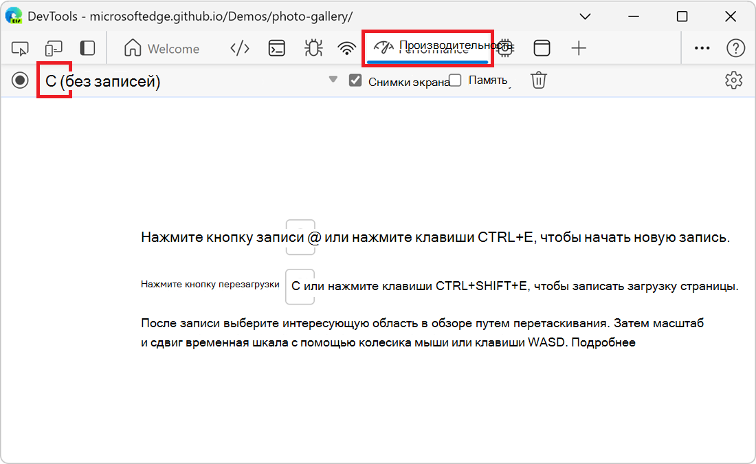Screen dimensions: 756x464
Task: Switch to the Производительность tab
Action: (427, 48)
